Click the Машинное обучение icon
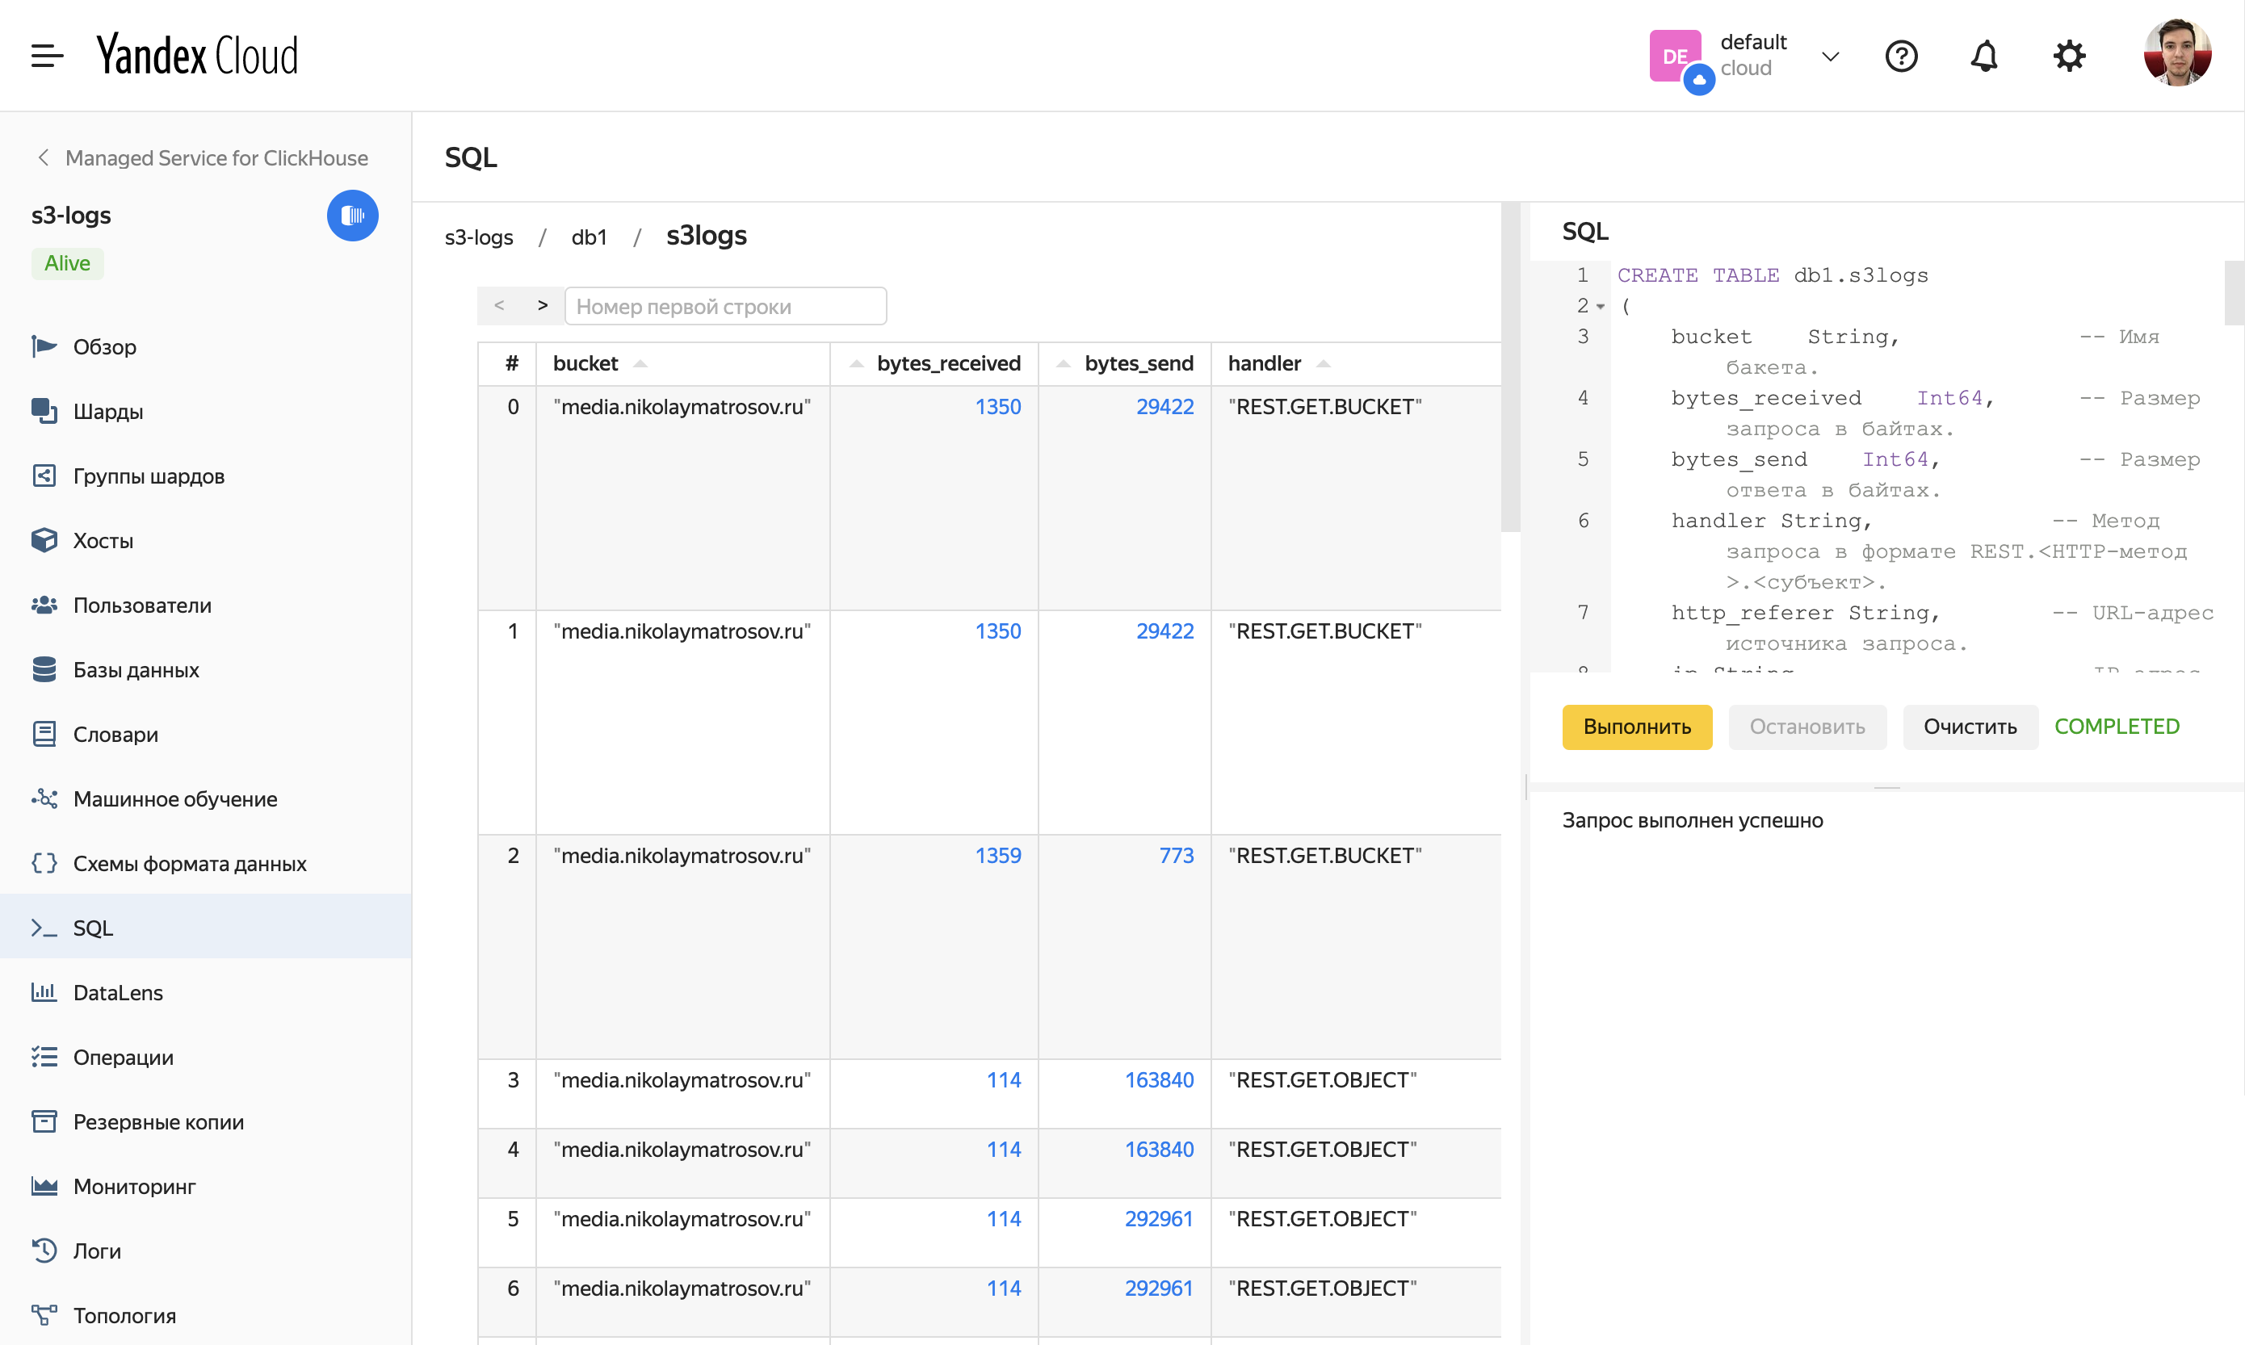2245x1345 pixels. point(44,798)
